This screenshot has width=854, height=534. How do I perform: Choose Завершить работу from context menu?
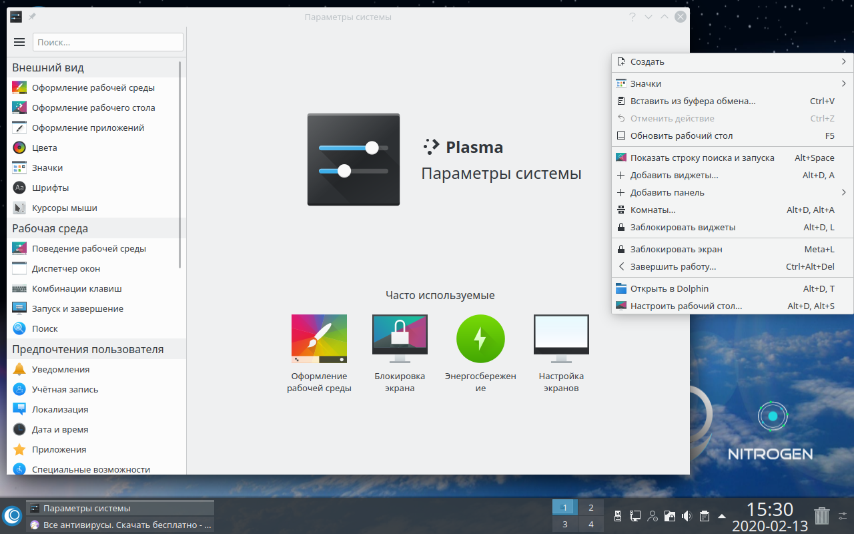tap(733, 267)
